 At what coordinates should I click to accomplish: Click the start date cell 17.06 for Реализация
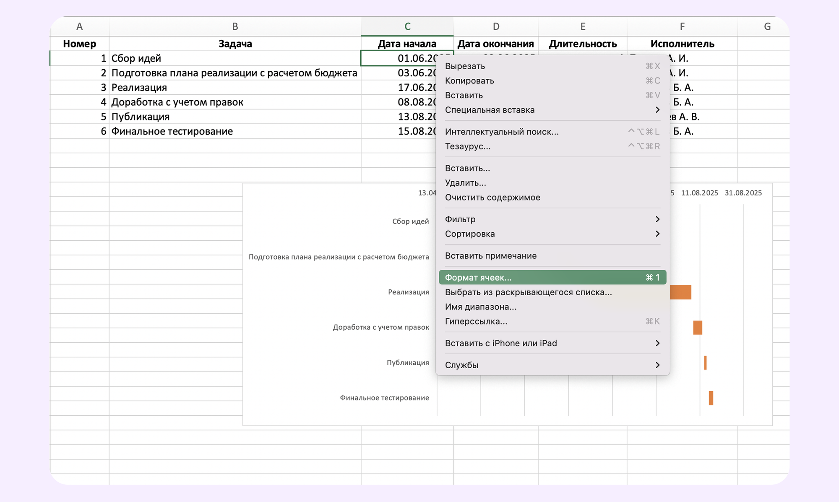click(x=399, y=88)
